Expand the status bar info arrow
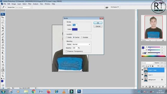Screen dimensions: 167x94 pyautogui.click(x=36, y=88)
